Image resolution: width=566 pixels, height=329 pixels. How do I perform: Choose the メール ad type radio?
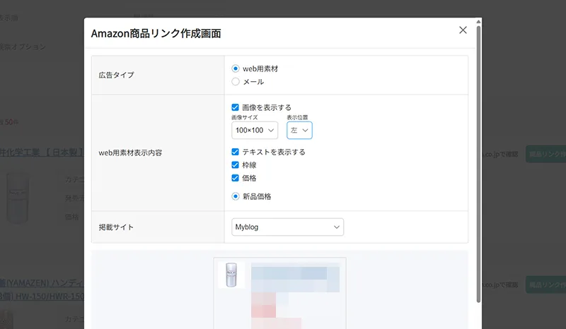pos(236,81)
